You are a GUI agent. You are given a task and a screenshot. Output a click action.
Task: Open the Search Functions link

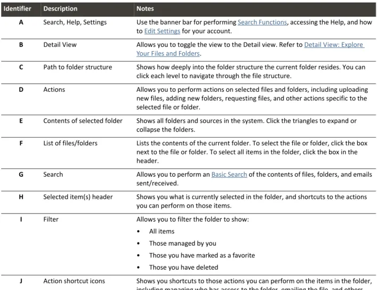click(x=262, y=22)
